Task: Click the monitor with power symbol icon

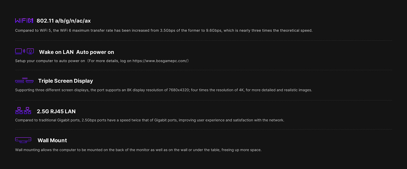Action: pos(30,51)
